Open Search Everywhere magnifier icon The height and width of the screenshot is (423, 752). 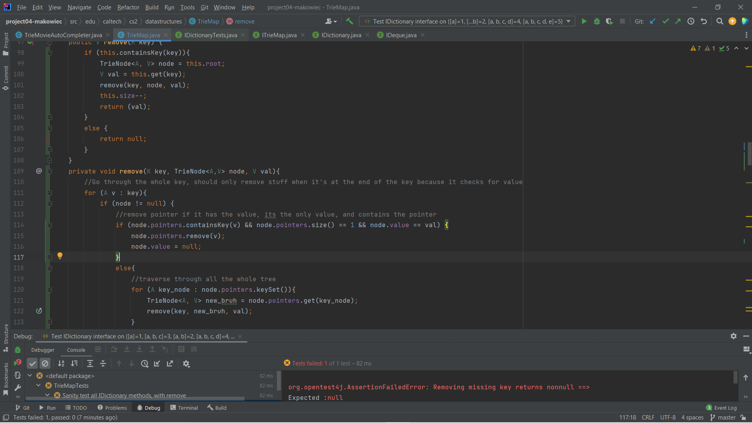[x=719, y=22]
